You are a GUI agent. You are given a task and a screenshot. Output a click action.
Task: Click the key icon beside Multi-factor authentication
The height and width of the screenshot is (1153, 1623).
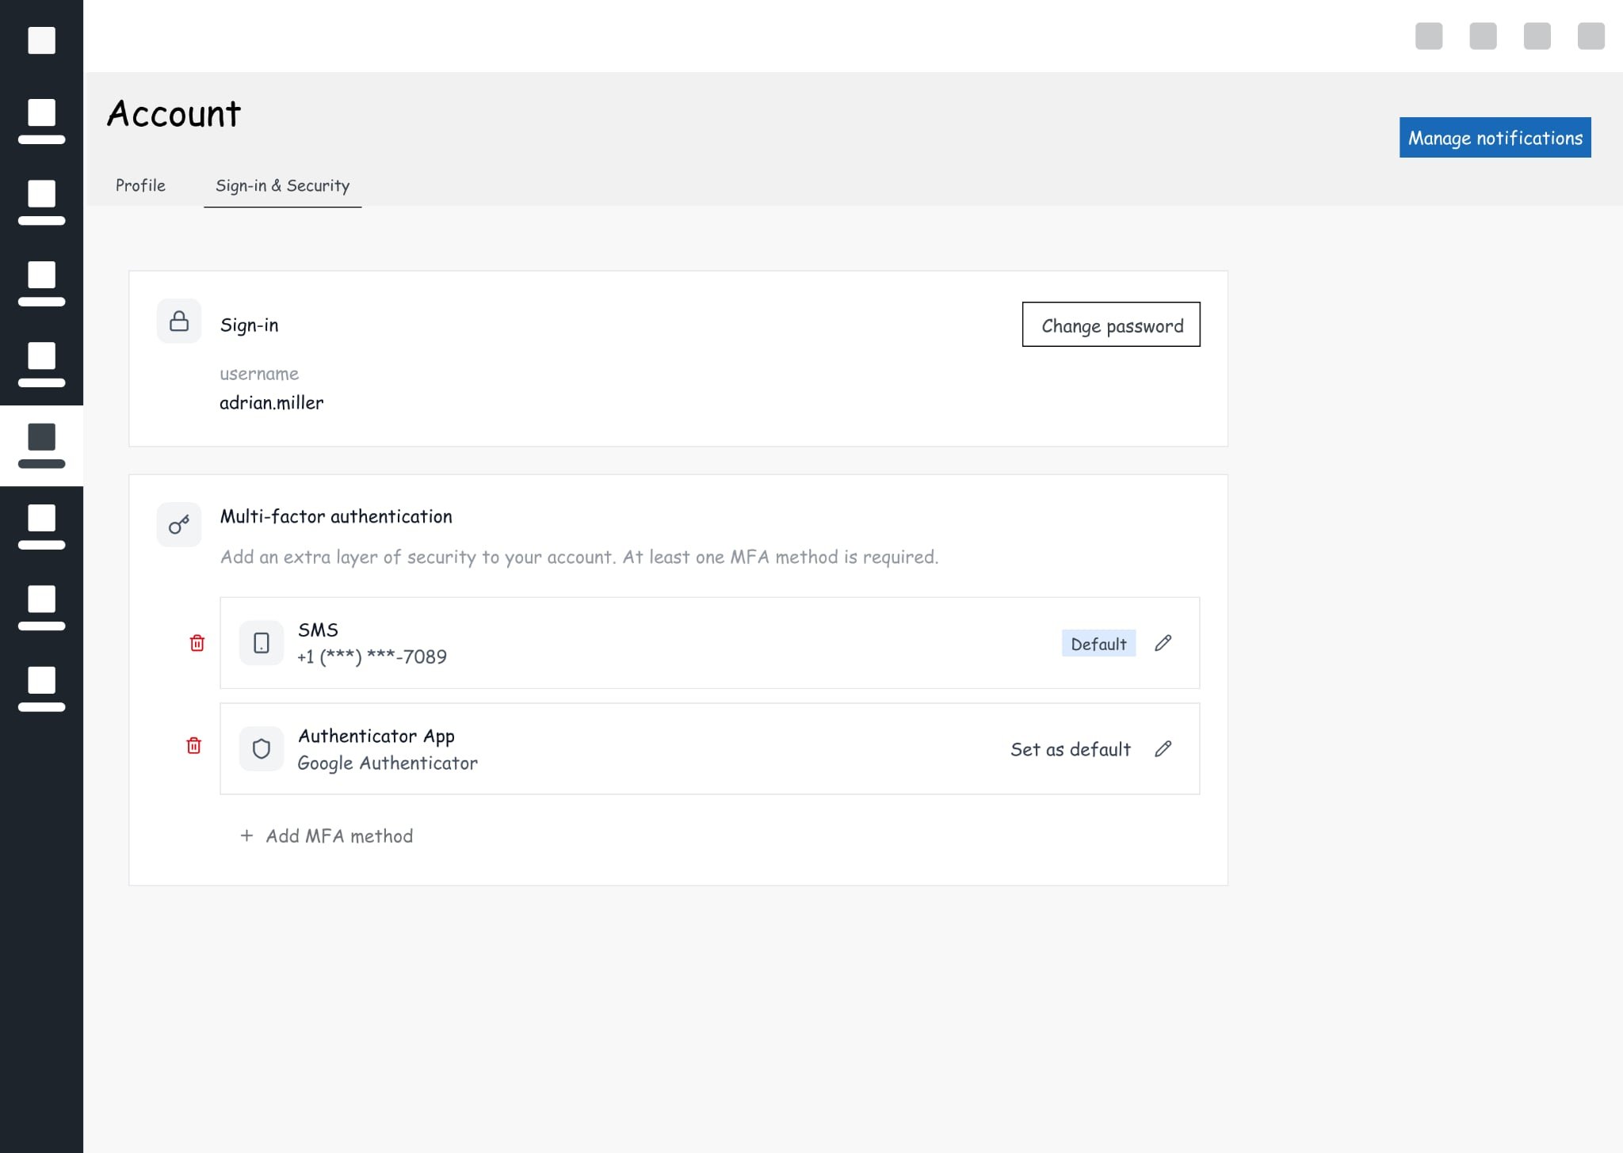coord(179,524)
